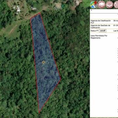Click the Vigencia de Clasificación PUT label
The height and width of the screenshot is (118, 118).
[x=101, y=22]
